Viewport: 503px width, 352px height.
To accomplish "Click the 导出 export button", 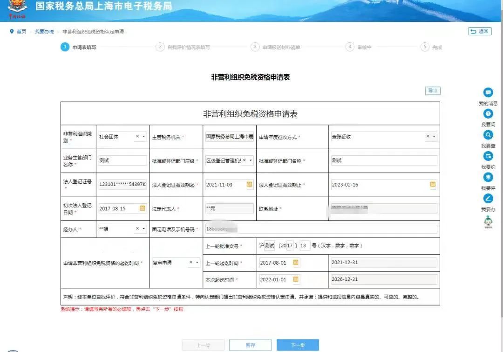I will coord(433,91).
